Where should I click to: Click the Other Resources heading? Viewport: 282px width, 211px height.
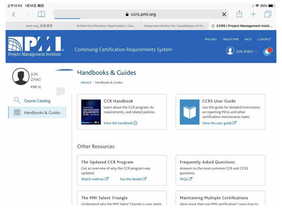(x=96, y=146)
